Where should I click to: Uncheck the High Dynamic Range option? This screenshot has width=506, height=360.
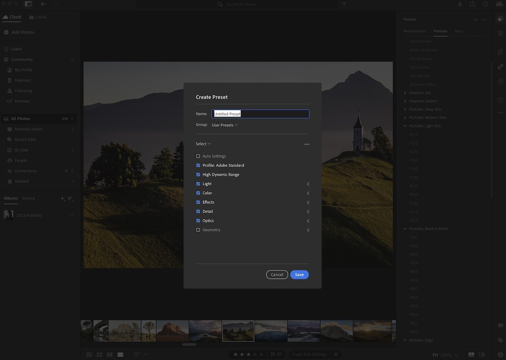coord(198,174)
